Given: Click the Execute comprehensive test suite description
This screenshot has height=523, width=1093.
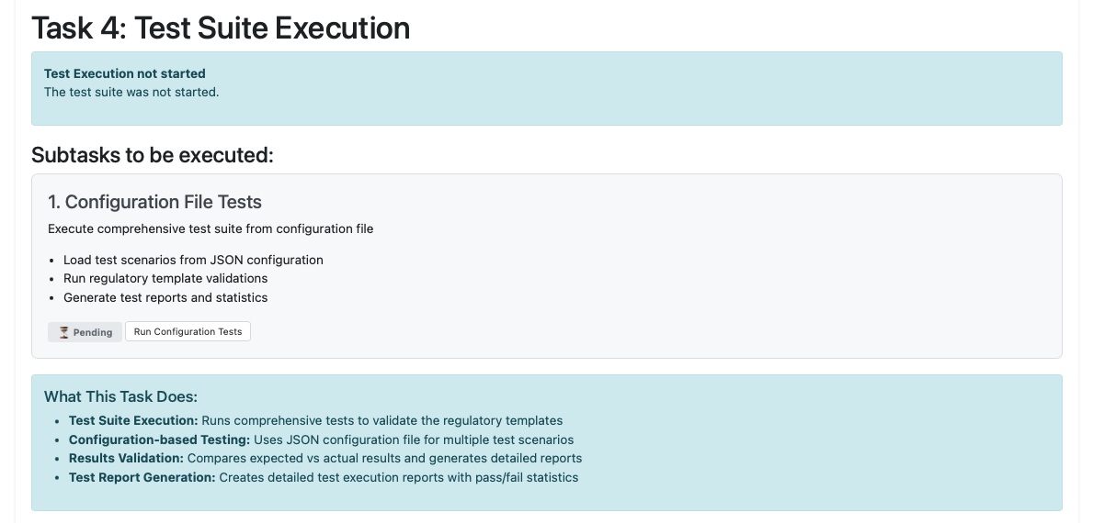Looking at the screenshot, I should pyautogui.click(x=211, y=228).
